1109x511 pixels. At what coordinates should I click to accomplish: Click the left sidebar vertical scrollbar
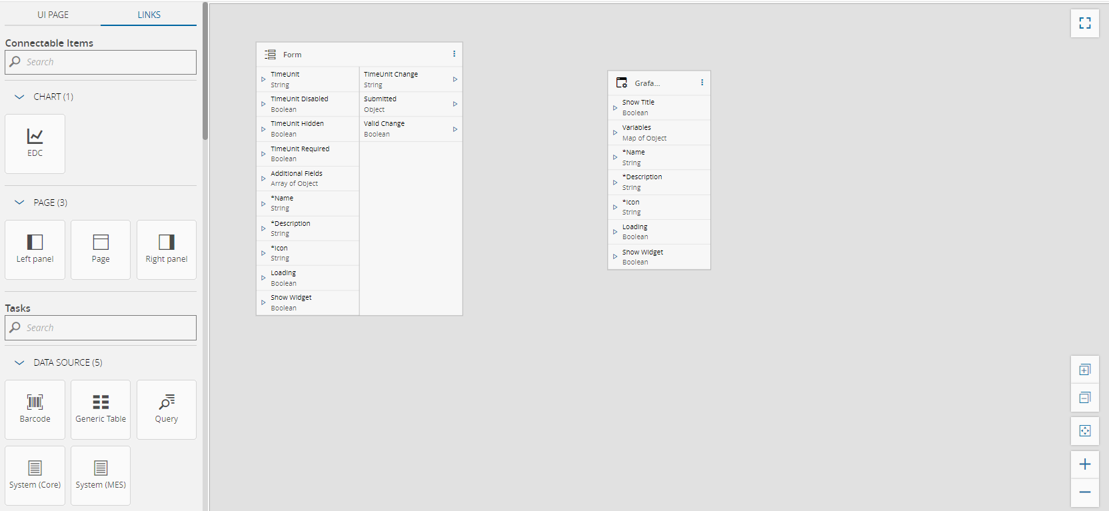pyautogui.click(x=205, y=71)
